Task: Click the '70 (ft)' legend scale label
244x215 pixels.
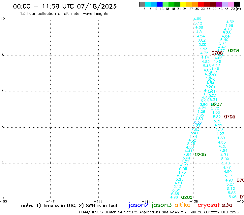Action: click(236, 9)
